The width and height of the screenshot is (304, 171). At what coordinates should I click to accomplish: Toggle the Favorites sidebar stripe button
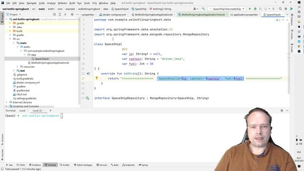coord(2,155)
